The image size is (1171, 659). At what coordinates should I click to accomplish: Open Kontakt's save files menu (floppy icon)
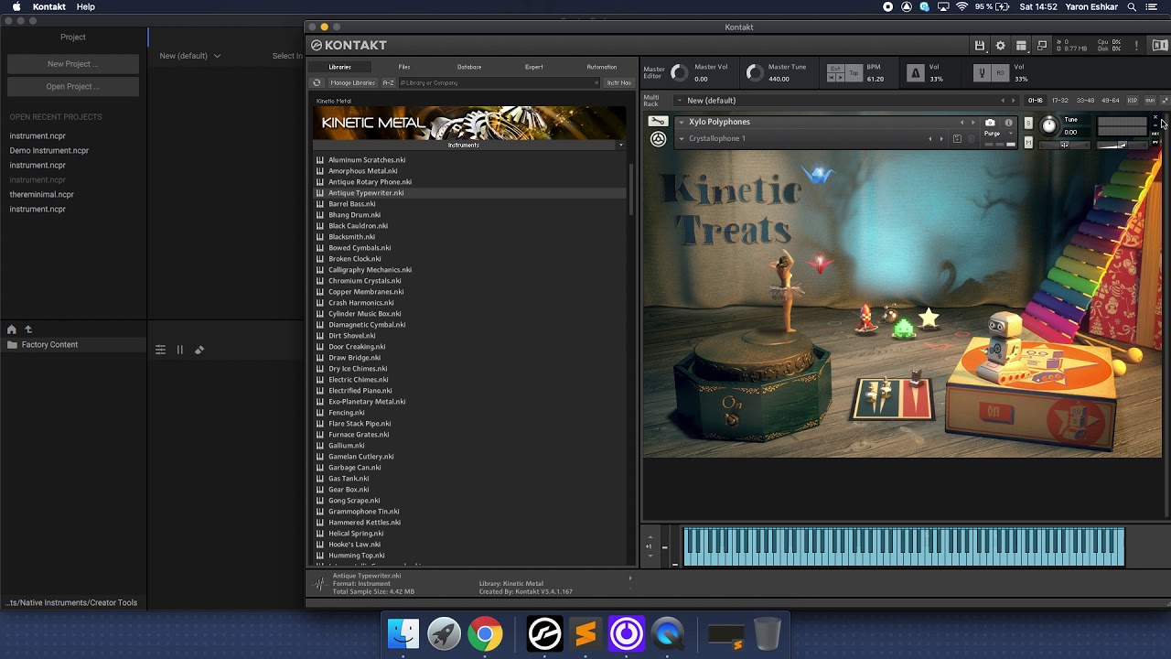pyautogui.click(x=980, y=46)
